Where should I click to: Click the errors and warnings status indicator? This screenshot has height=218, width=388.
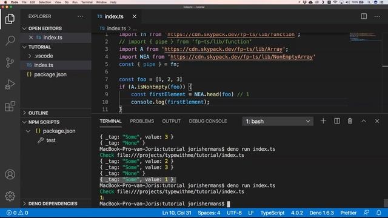click(17, 213)
